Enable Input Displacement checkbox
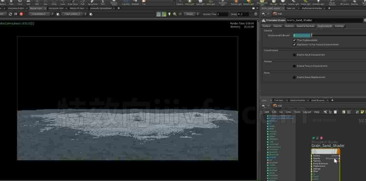This screenshot has height=181, width=366. 294,55
